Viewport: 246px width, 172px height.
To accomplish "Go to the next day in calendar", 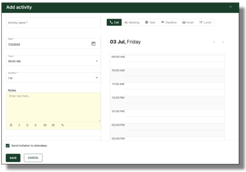I will pyautogui.click(x=223, y=42).
